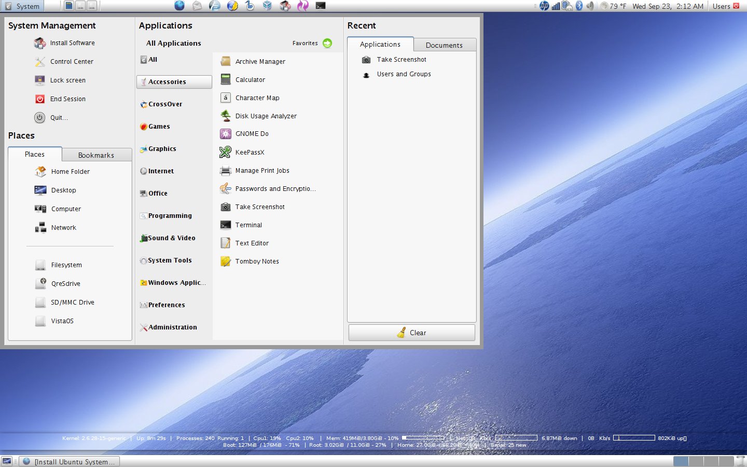Open recent Take Screenshot entry
747x467 pixels.
point(394,60)
